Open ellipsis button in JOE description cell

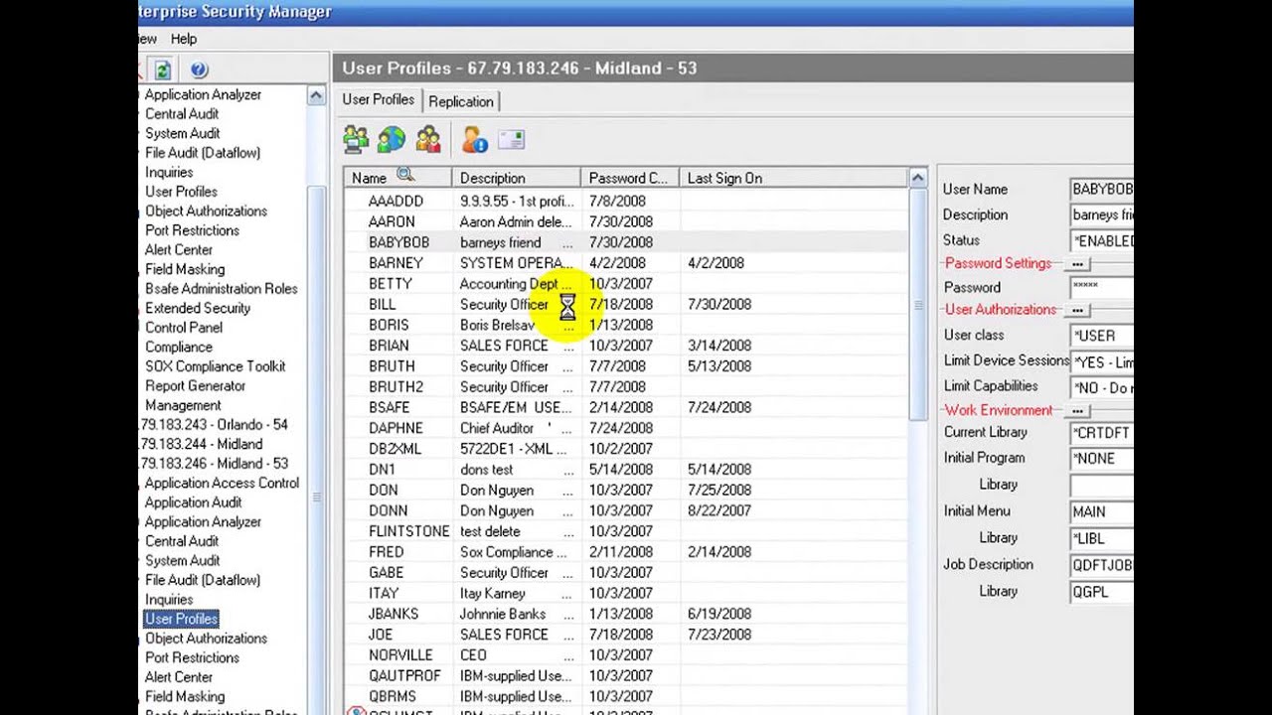(x=567, y=636)
